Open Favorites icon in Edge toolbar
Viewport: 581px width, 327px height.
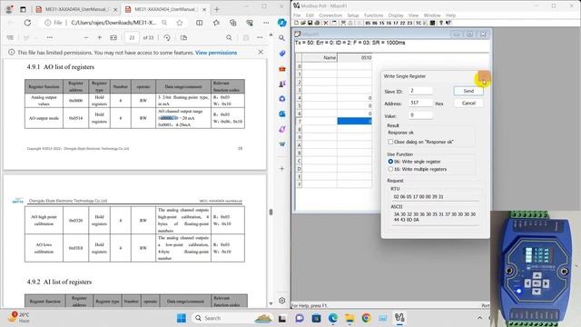(x=216, y=23)
